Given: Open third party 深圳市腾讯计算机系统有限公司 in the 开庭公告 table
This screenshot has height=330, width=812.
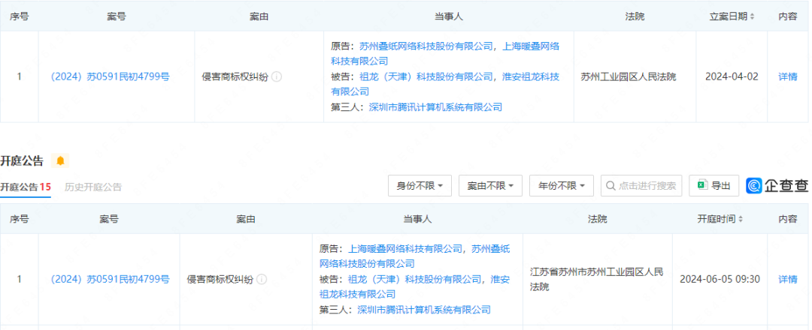Looking at the screenshot, I should coord(424,310).
